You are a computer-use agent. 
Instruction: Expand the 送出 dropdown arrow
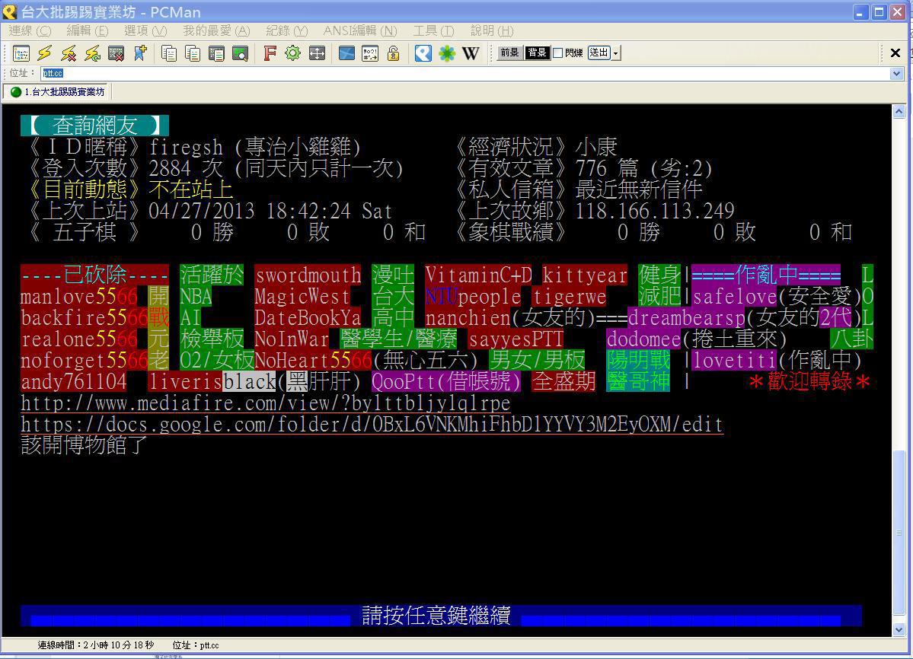(616, 53)
